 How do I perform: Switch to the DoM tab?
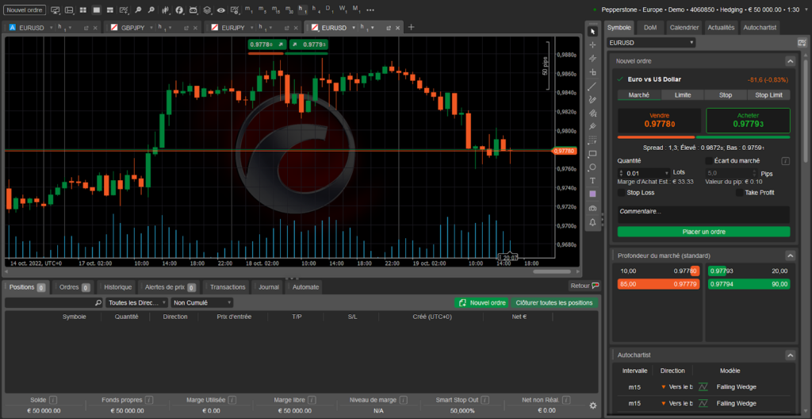650,28
